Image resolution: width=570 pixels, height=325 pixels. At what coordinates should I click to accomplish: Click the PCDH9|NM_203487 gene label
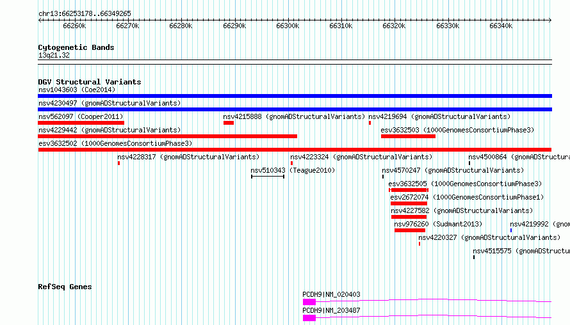331,310
